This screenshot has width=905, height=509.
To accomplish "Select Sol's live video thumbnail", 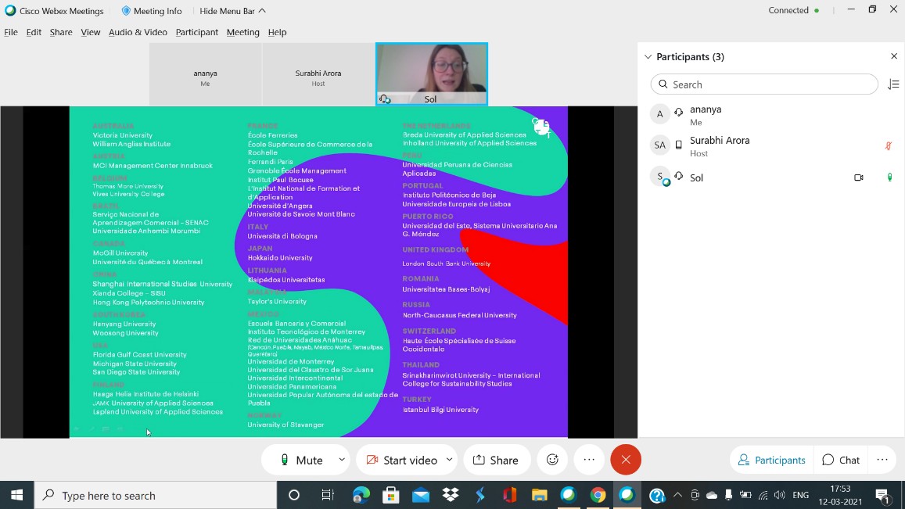I will point(432,73).
